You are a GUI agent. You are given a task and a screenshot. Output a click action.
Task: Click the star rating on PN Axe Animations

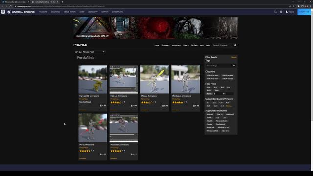coord(147,102)
